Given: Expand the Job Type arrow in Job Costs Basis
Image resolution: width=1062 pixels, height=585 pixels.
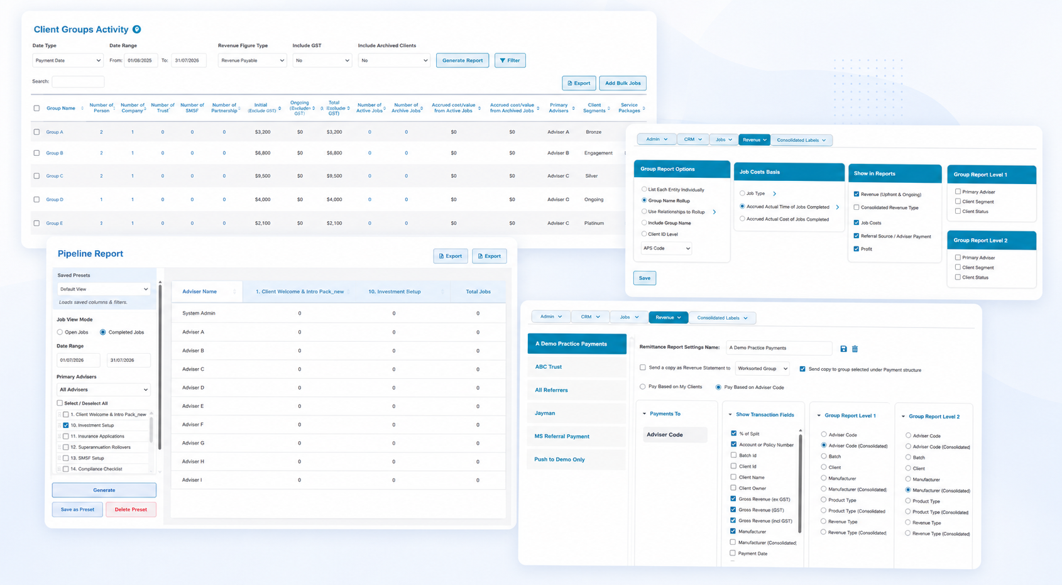Looking at the screenshot, I should (x=774, y=194).
